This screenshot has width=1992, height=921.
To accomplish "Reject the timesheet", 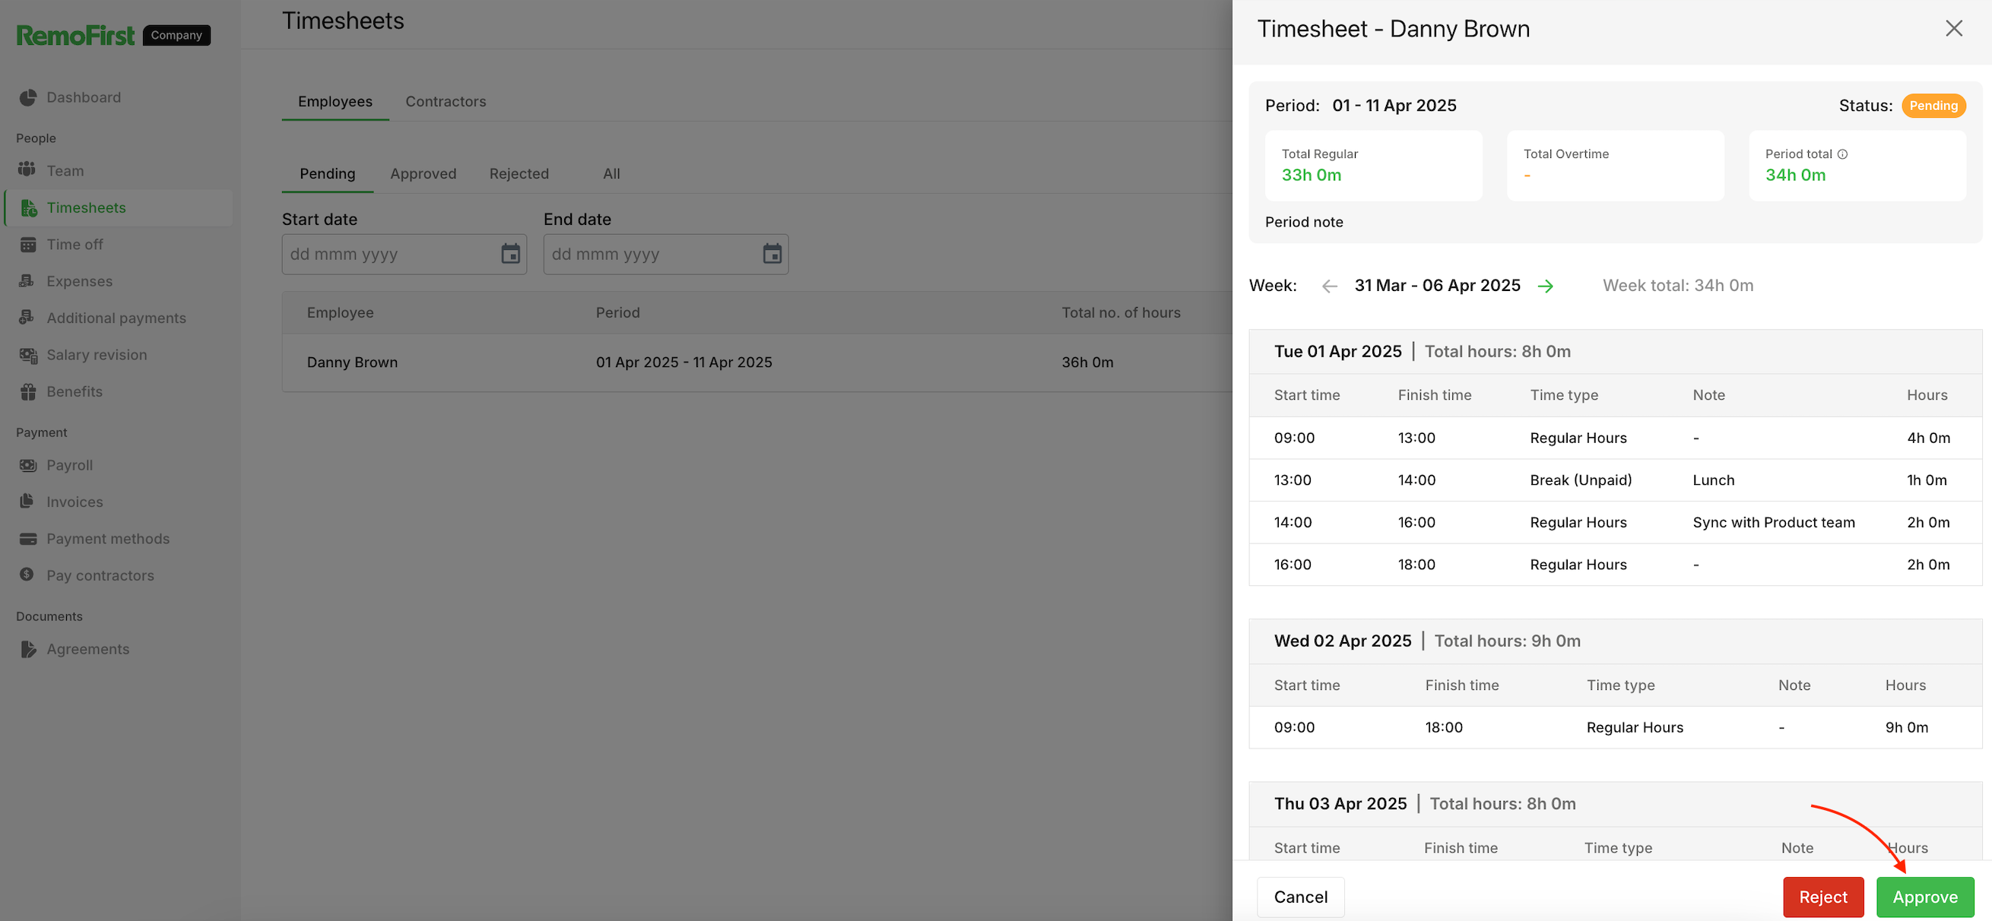I will point(1822,896).
